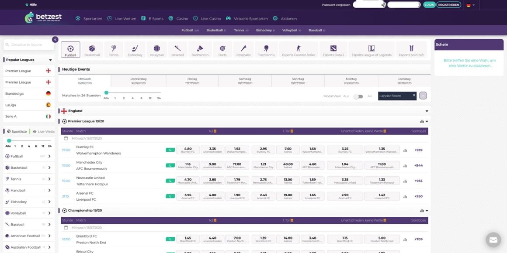This screenshot has width=507, height=253.
Task: Switch to the Live-Wette sidebar toggle
Action: (x=44, y=132)
